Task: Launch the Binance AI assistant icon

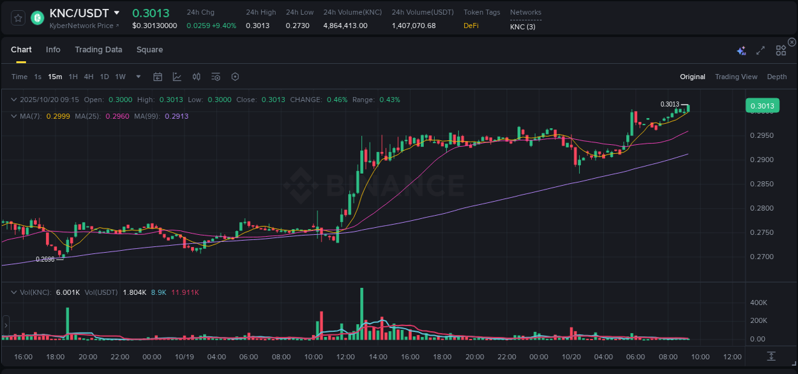Action: tap(741, 49)
